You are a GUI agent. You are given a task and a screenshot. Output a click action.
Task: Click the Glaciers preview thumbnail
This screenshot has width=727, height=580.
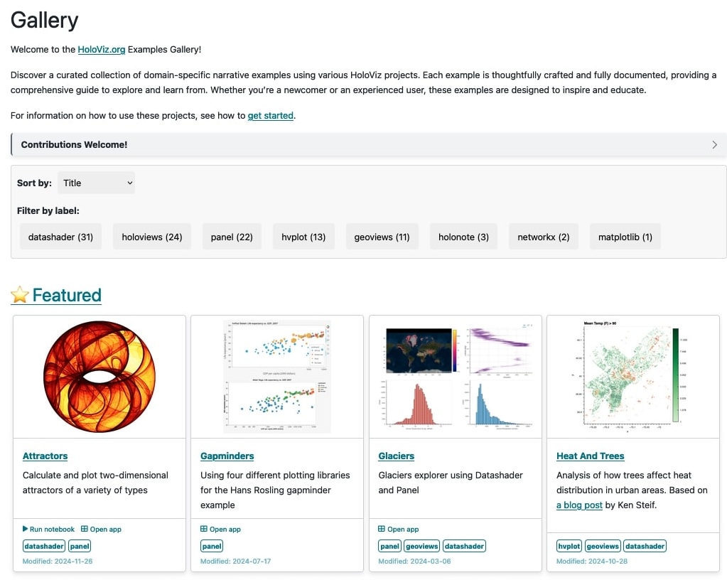pyautogui.click(x=456, y=377)
